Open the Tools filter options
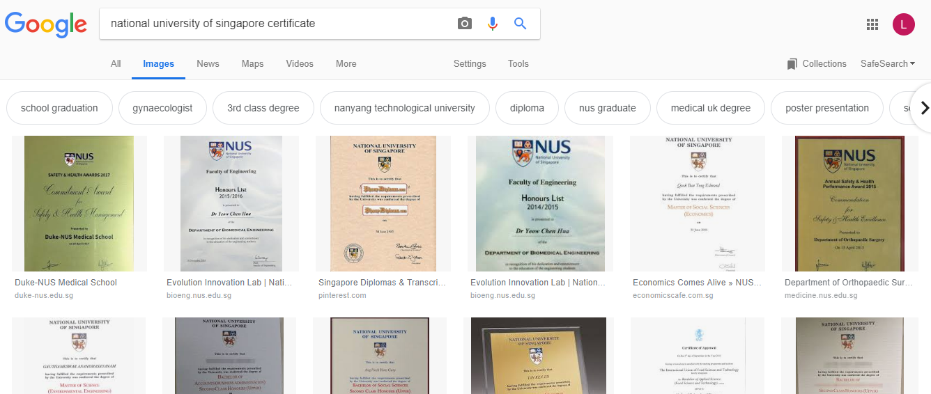Screen dimensions: 931x394 click(518, 63)
